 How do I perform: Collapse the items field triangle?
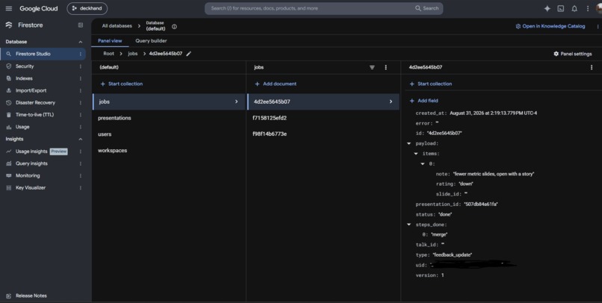click(416, 154)
